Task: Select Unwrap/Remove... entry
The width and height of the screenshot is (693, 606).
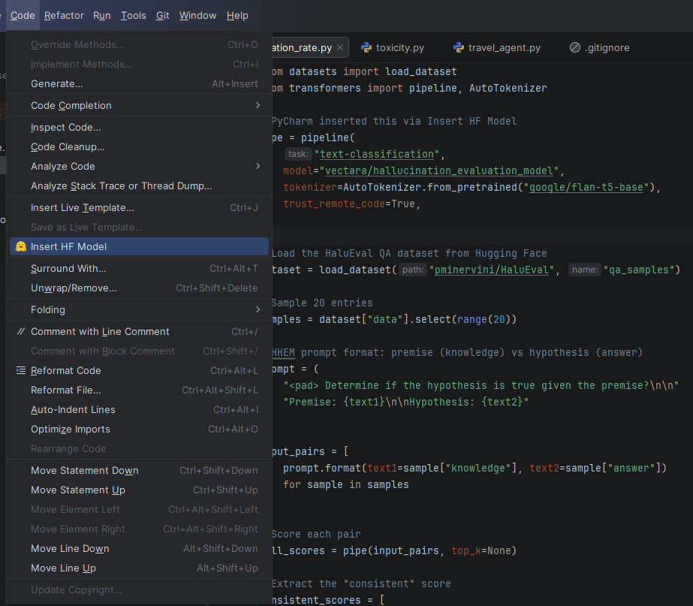Action: click(x=139, y=288)
